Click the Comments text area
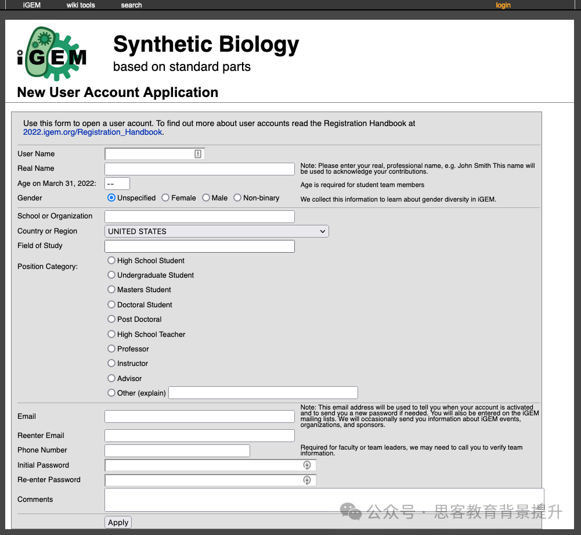581x535 pixels. (324, 500)
